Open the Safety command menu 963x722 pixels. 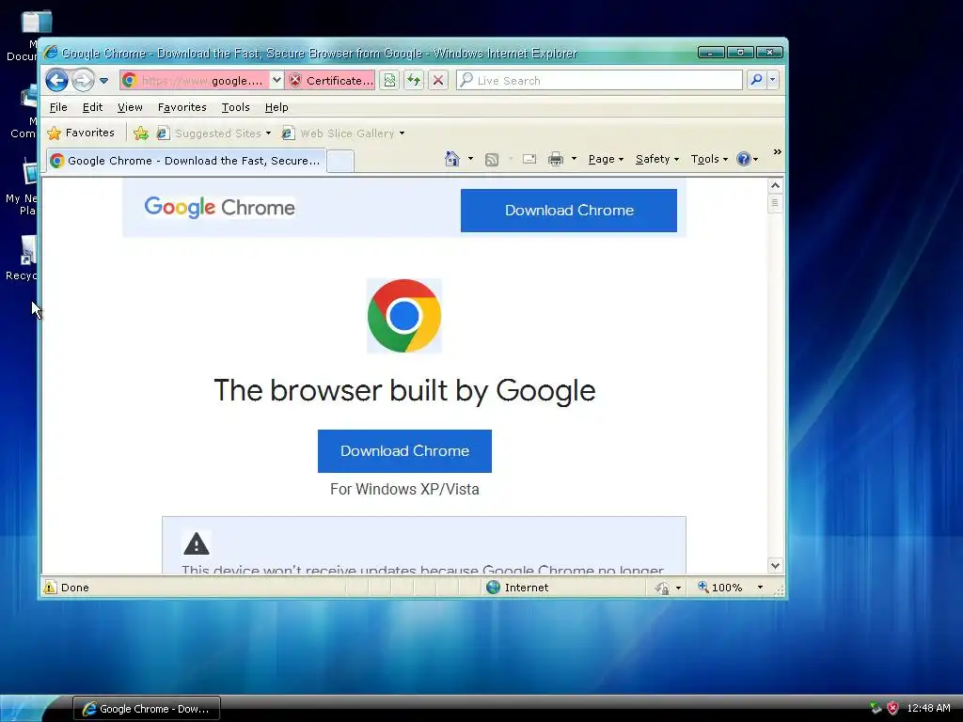(657, 159)
